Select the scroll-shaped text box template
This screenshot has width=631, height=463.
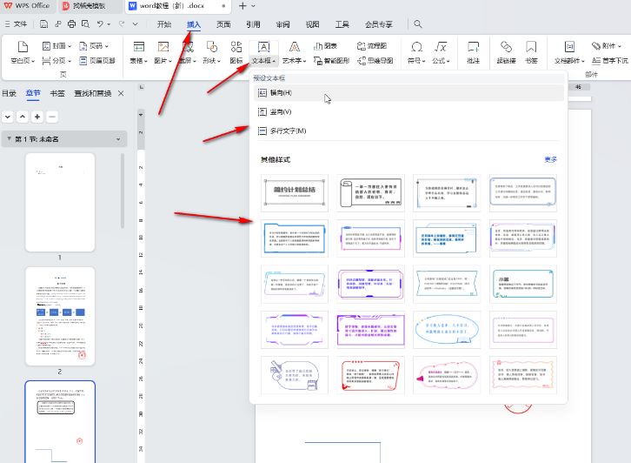tap(370, 193)
